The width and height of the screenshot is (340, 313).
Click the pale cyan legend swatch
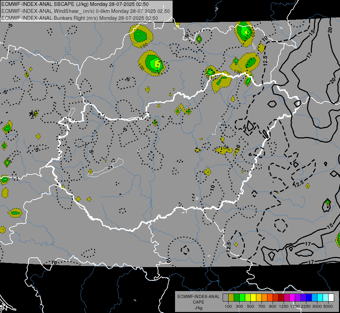click(326, 298)
